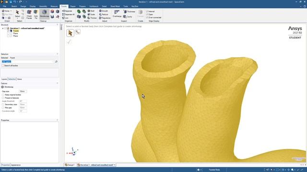Viewport: 307px width, 172px height.
Task: Apply the Reduce tool
Action: (x=104, y=14)
